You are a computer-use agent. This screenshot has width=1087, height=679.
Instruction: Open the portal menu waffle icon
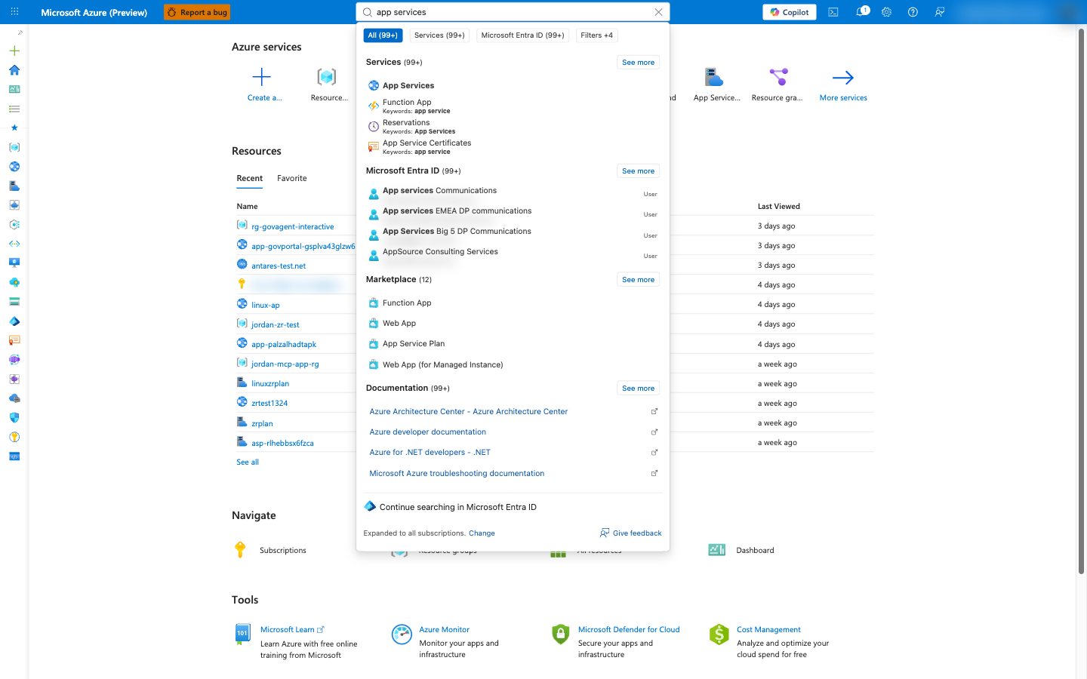[14, 12]
